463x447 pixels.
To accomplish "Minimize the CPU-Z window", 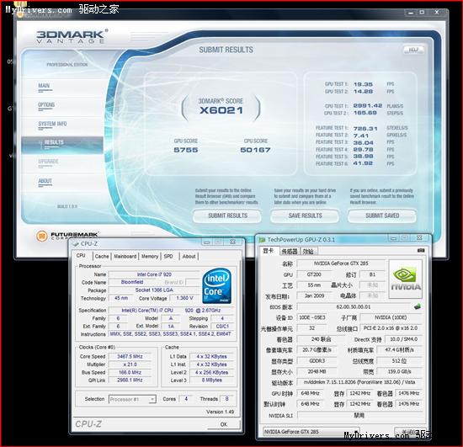I will pyautogui.click(x=207, y=242).
